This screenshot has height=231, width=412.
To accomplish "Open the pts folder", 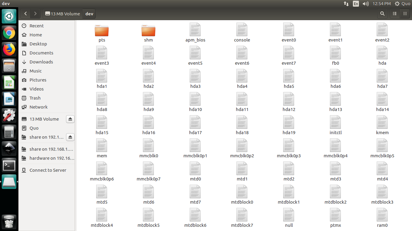I will point(102,31).
